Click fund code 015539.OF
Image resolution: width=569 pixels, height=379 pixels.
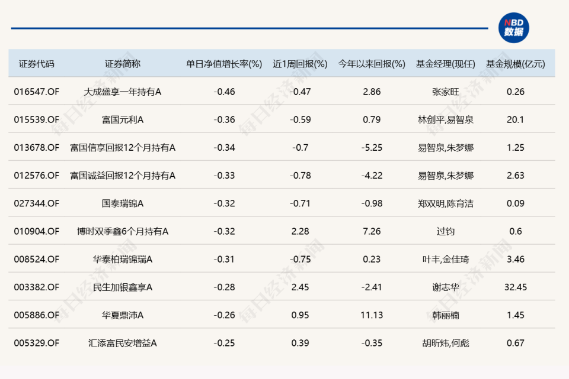(37, 119)
